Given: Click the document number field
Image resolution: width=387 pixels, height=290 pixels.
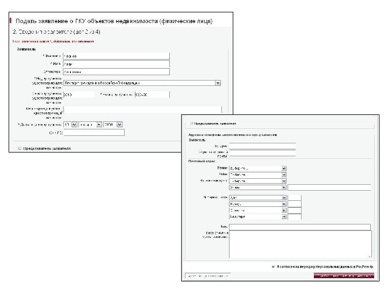Looking at the screenshot, I should [152, 95].
